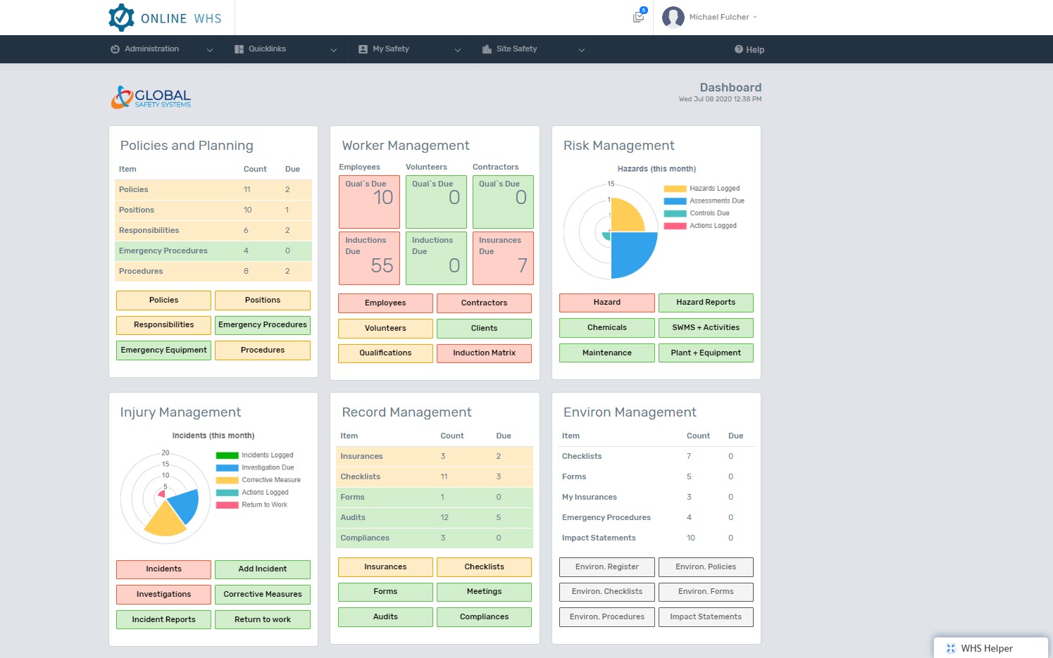Expand the Site Safety dropdown chevron
Screen dimensions: 1053x658
point(581,50)
